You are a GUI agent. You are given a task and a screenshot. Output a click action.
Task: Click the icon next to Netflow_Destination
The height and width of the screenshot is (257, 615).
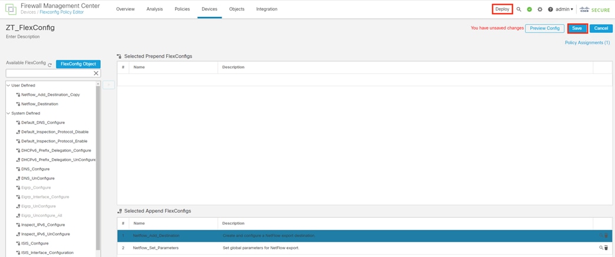coord(18,104)
